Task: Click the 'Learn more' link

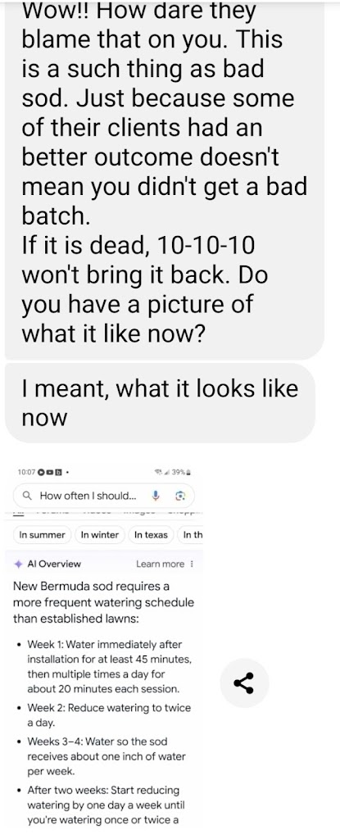Action: pos(160,564)
